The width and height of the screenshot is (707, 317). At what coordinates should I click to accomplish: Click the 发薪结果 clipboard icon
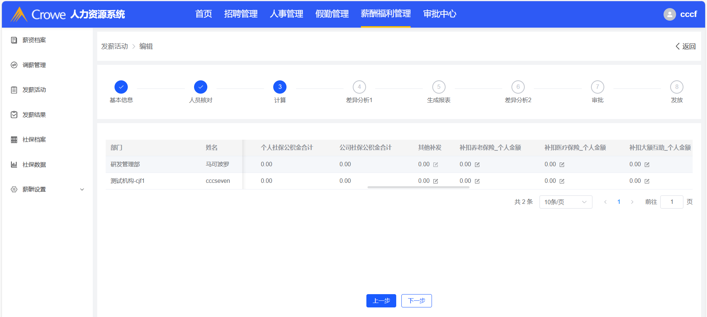14,115
